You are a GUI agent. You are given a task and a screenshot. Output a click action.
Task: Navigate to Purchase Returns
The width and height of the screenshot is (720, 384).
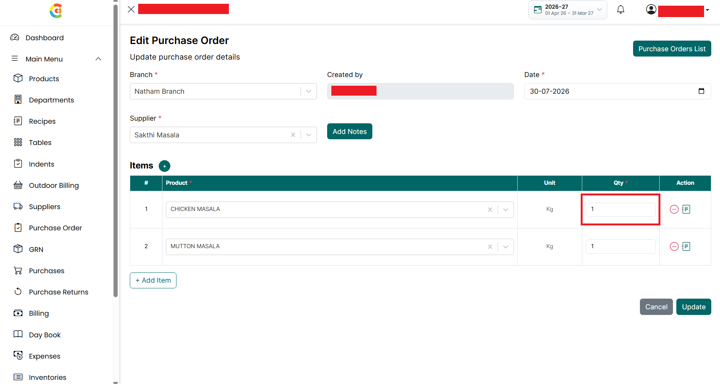[58, 292]
